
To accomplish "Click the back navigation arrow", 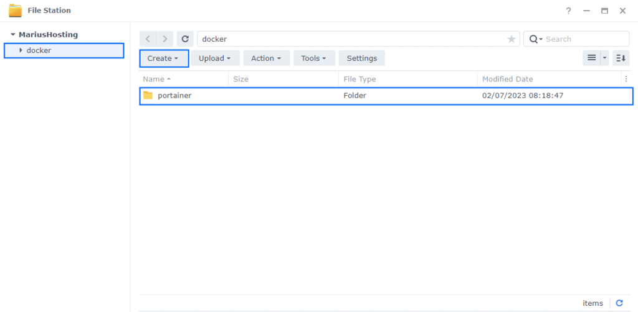I will (x=148, y=39).
